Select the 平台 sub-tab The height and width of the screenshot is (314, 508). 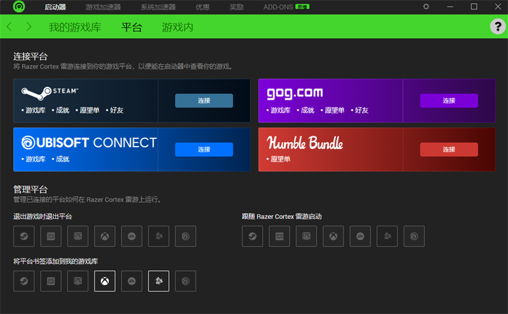[131, 27]
